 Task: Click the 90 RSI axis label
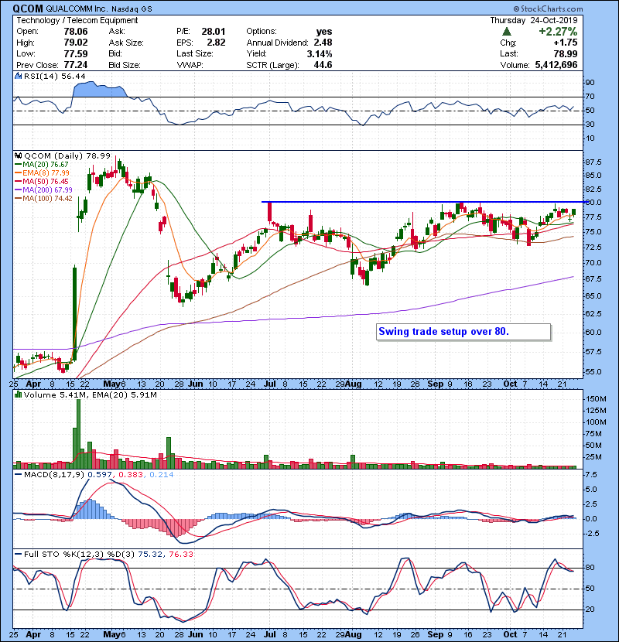pyautogui.click(x=590, y=82)
